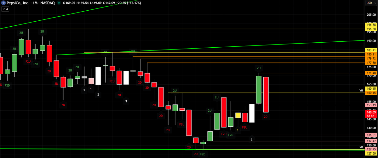Click the 171.48 price label
378x158 pixels.
click(370, 73)
